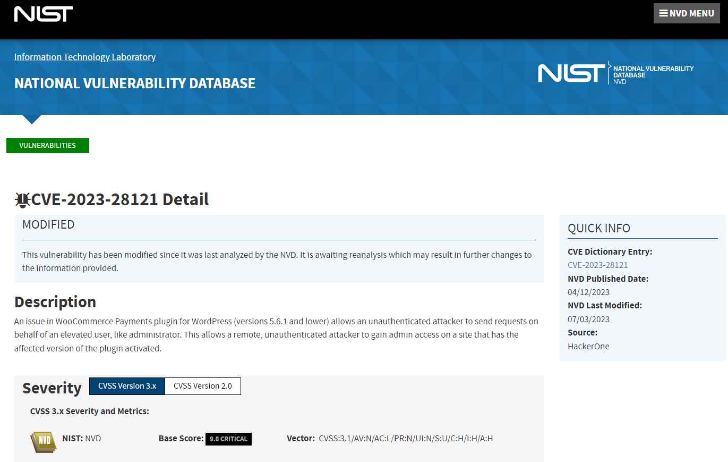
Task: Click the Description section heading
Action: click(55, 302)
